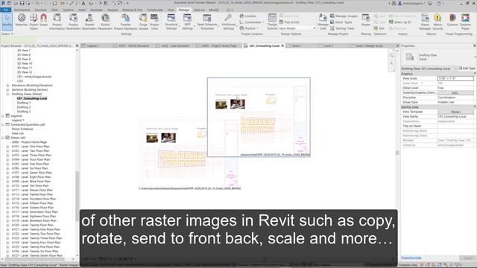Switch to A000 - Project Home Page tab

[x=219, y=46]
